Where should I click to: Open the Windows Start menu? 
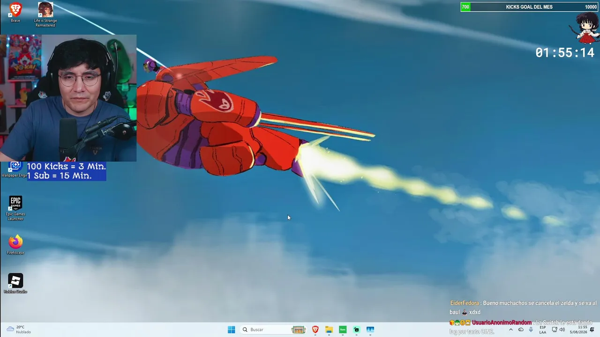231,330
